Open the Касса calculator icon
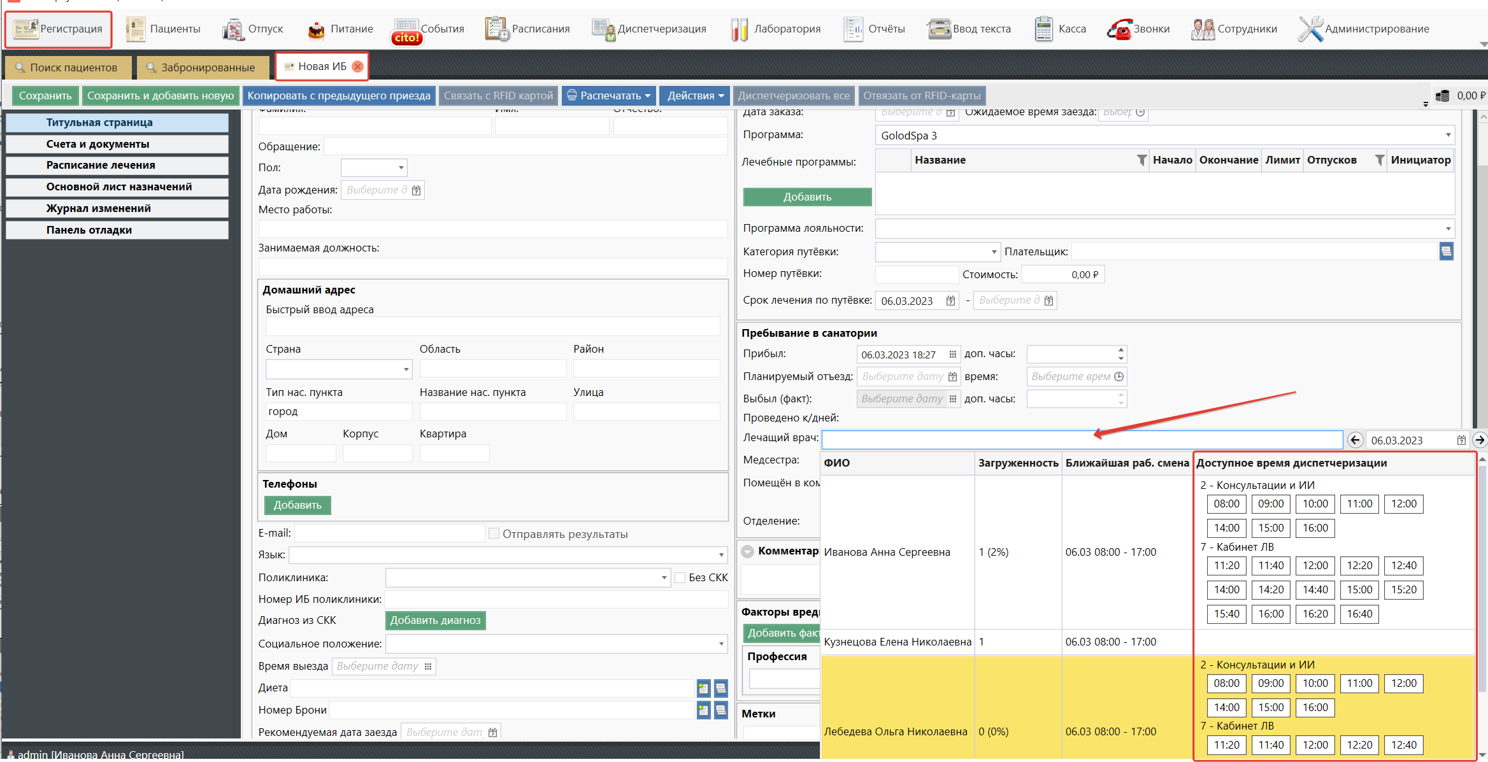 pyautogui.click(x=1043, y=29)
